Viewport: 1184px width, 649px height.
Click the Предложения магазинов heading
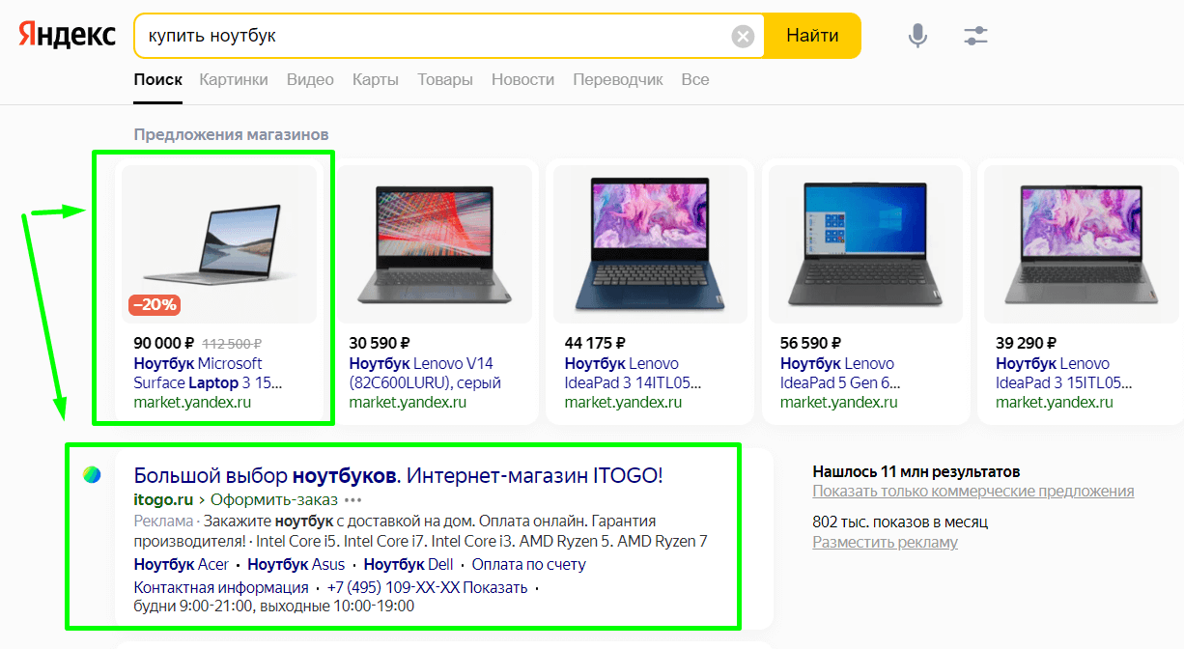[231, 134]
